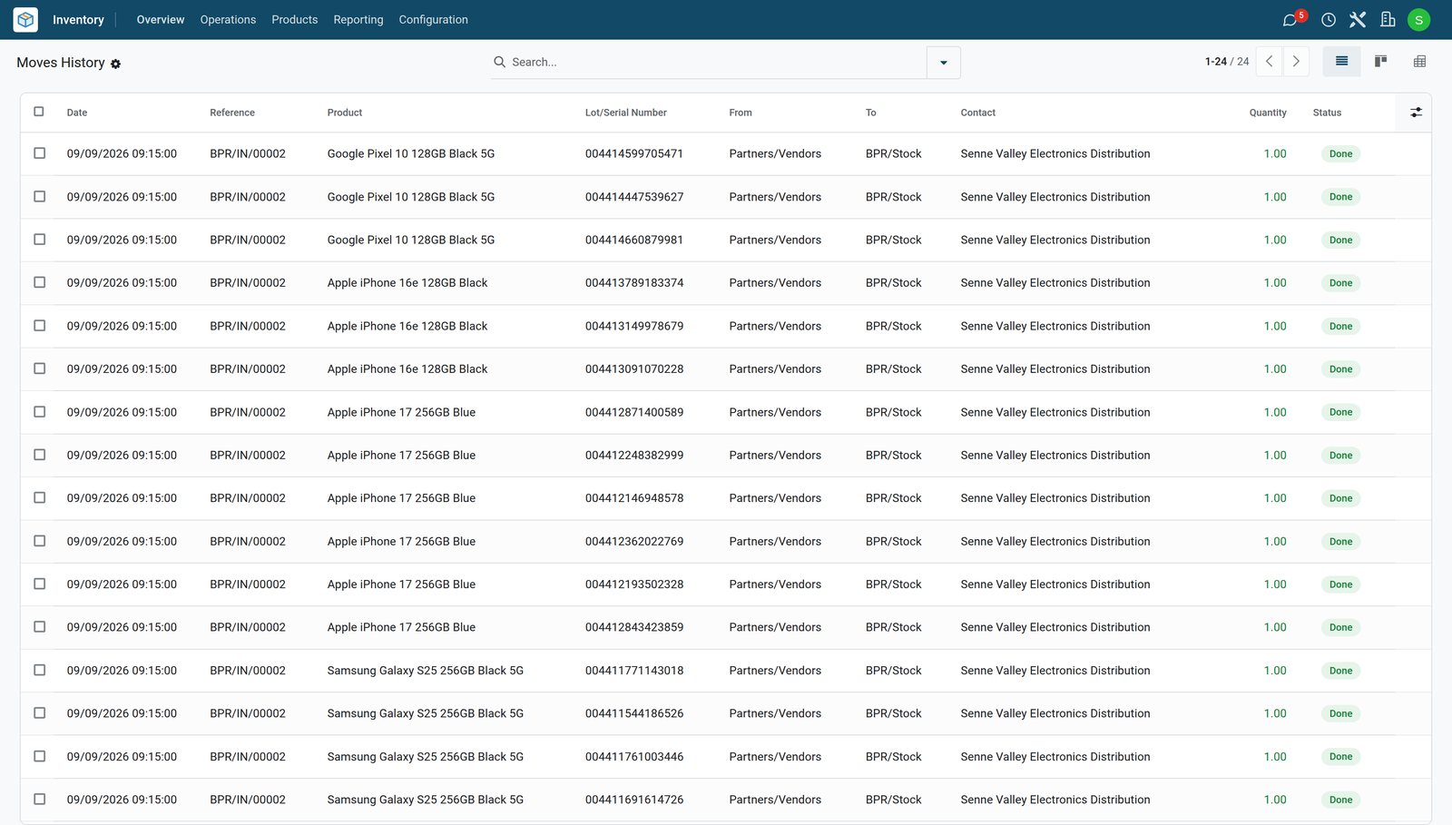Click serial number 004411691614726
This screenshot has width=1452, height=825.
[634, 800]
